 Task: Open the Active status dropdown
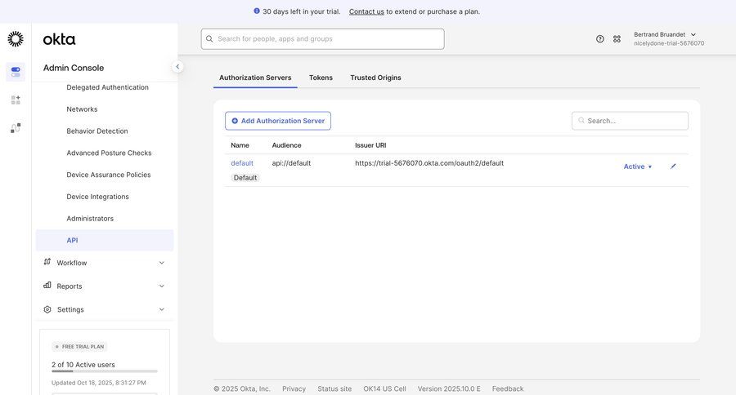coord(637,166)
